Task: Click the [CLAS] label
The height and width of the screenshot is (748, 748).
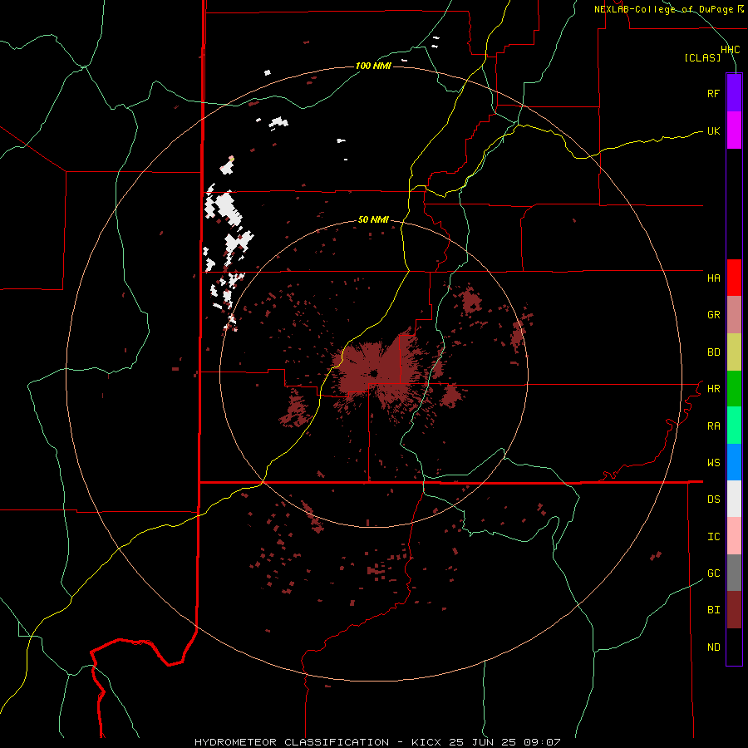Action: [702, 58]
